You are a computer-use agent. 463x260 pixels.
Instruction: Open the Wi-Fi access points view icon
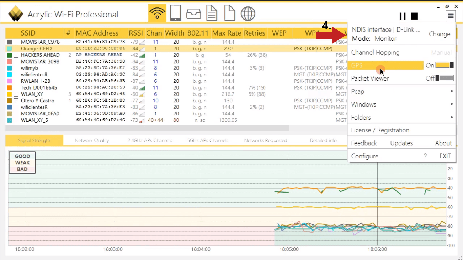[157, 14]
